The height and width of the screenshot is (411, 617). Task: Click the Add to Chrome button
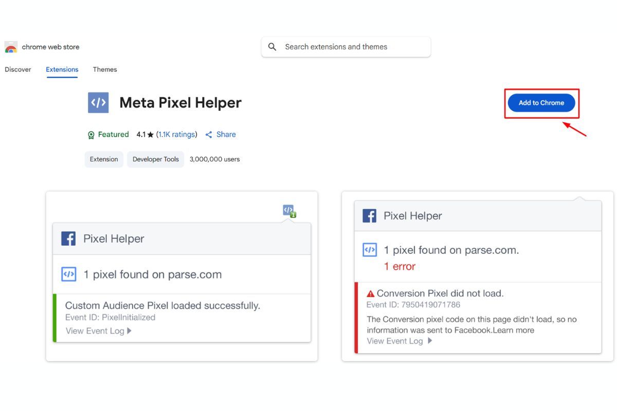tap(541, 103)
